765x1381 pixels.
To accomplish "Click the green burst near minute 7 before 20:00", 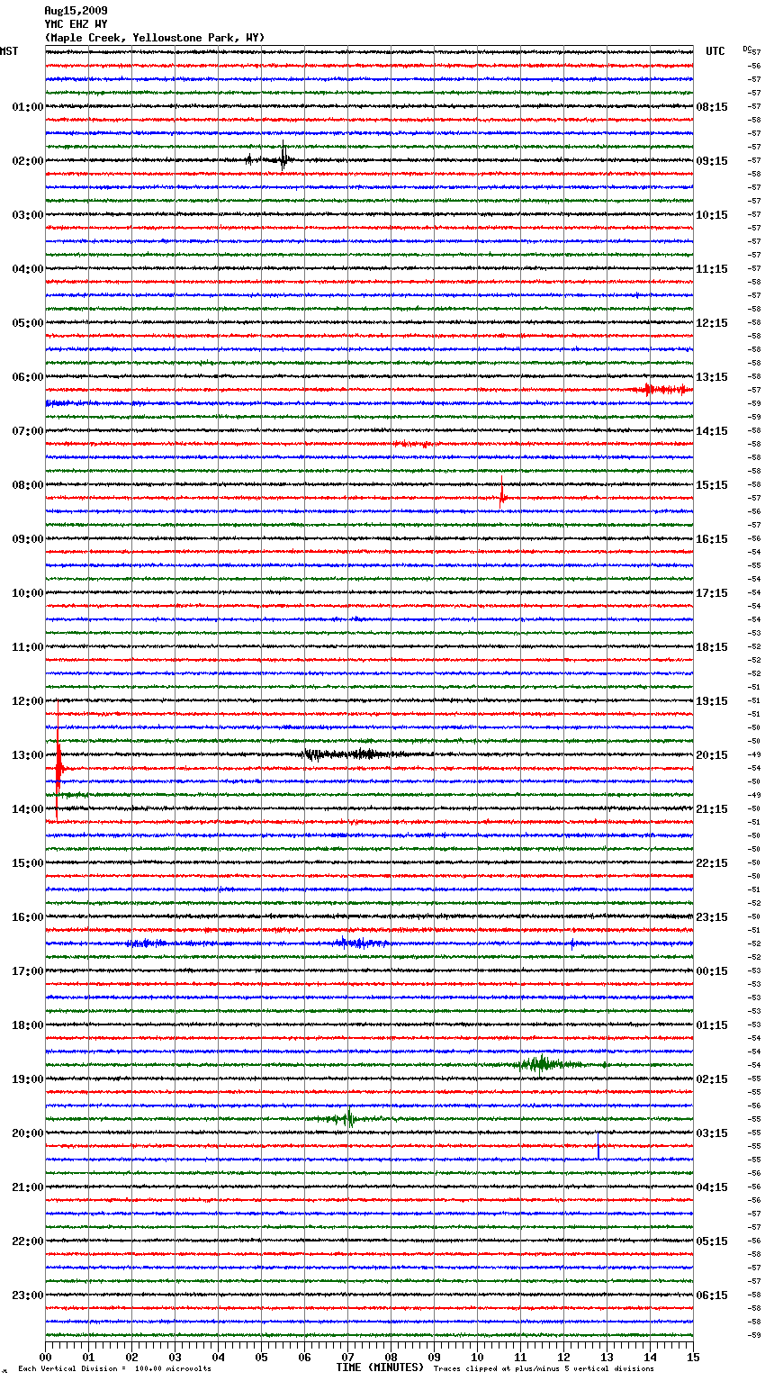I will pos(346,1119).
